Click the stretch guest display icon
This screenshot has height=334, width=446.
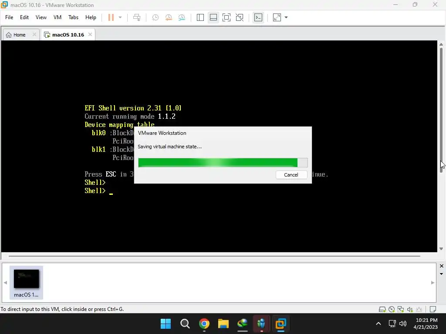click(277, 17)
